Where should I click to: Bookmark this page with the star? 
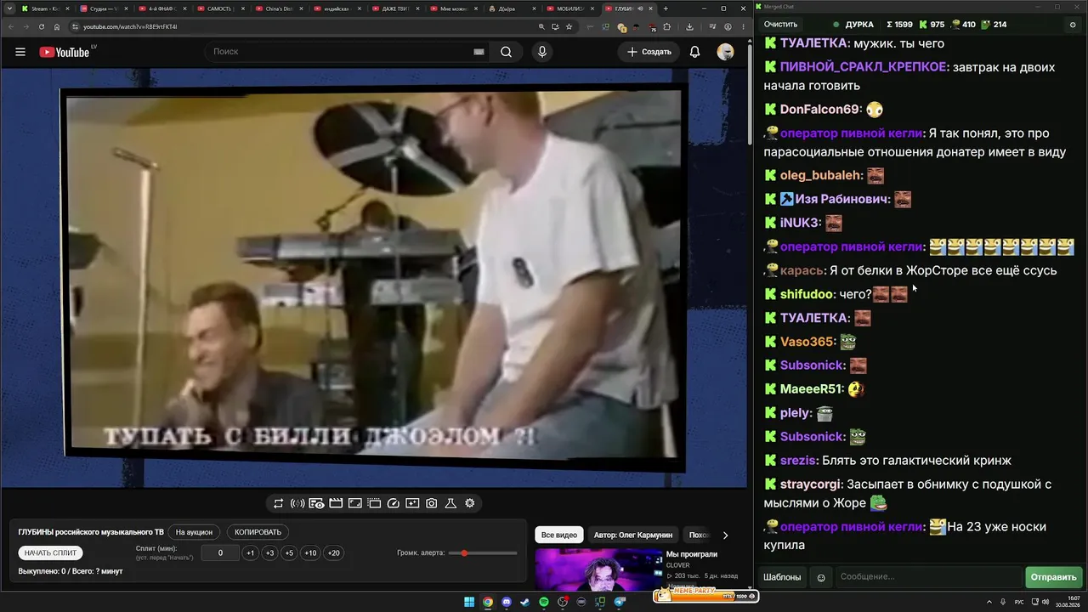click(569, 26)
